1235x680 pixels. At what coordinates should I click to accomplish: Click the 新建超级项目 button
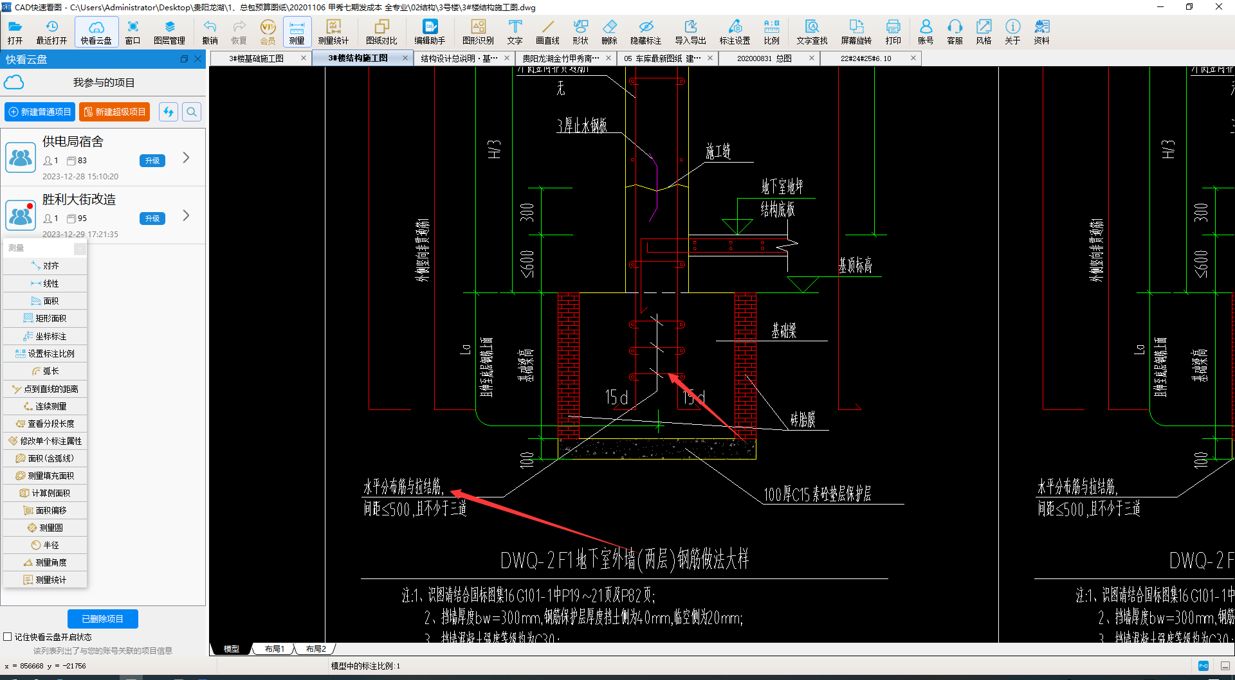(x=114, y=112)
